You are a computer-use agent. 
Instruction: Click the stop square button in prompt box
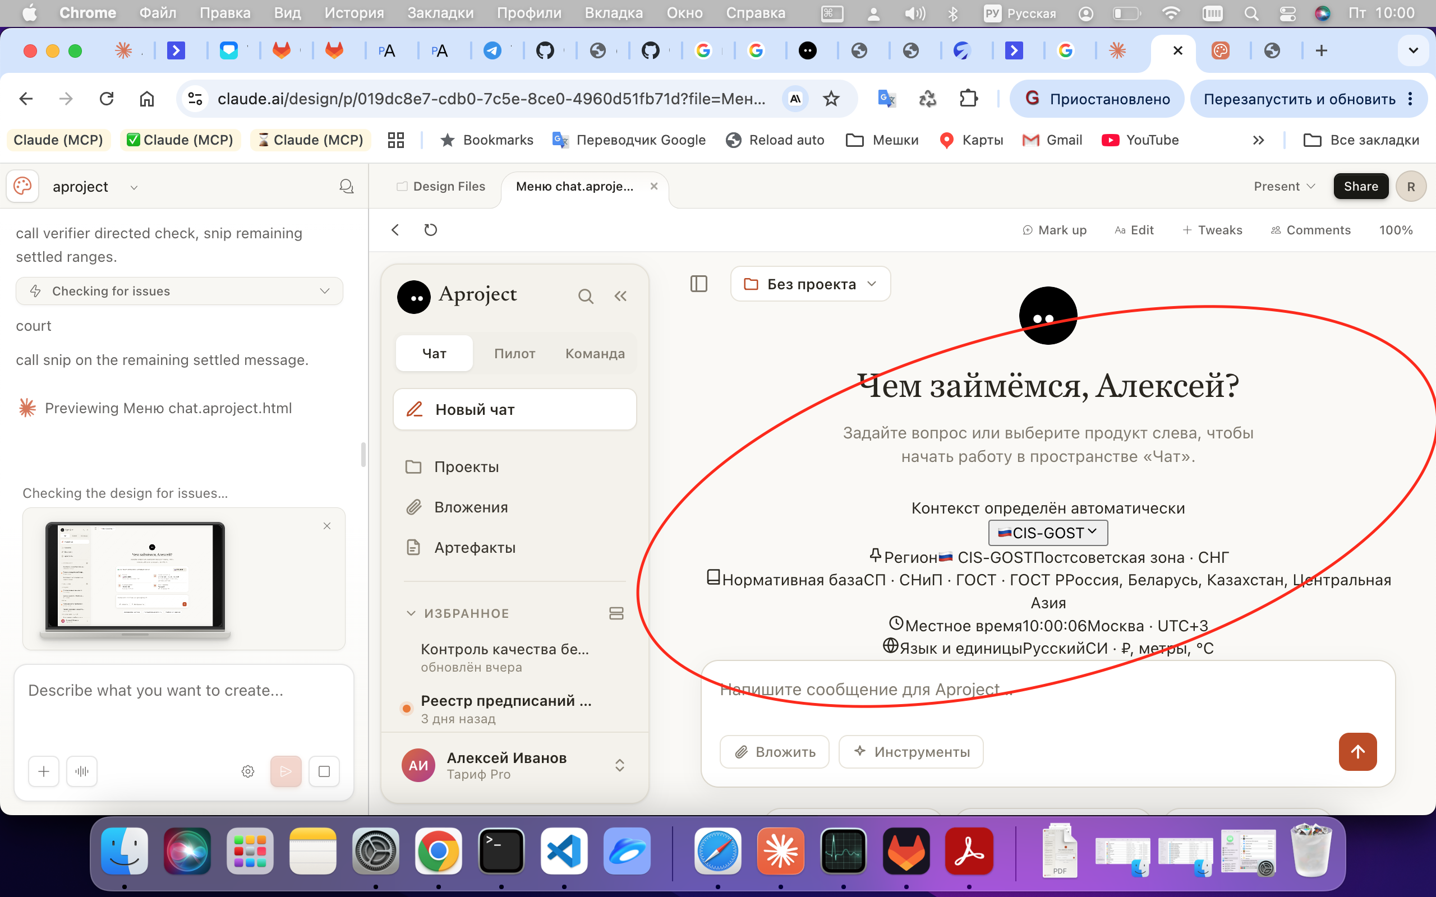[x=324, y=771]
